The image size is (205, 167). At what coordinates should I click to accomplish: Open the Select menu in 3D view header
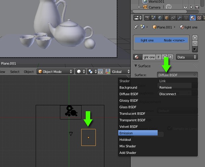15,72
